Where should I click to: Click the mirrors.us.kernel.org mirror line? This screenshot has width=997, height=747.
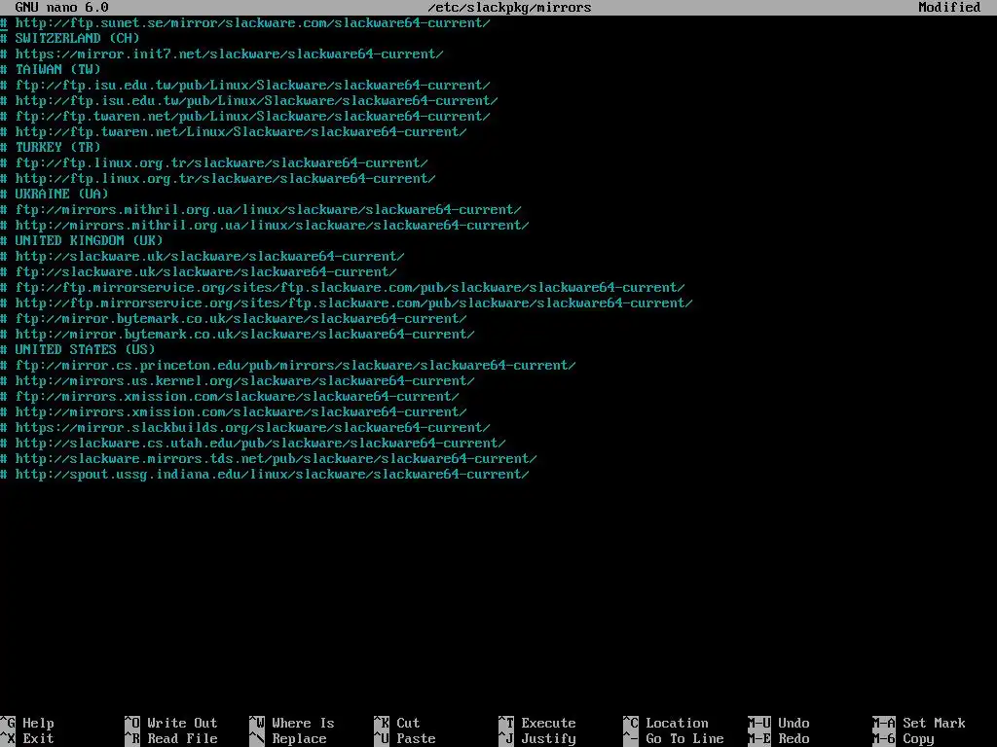pos(238,380)
